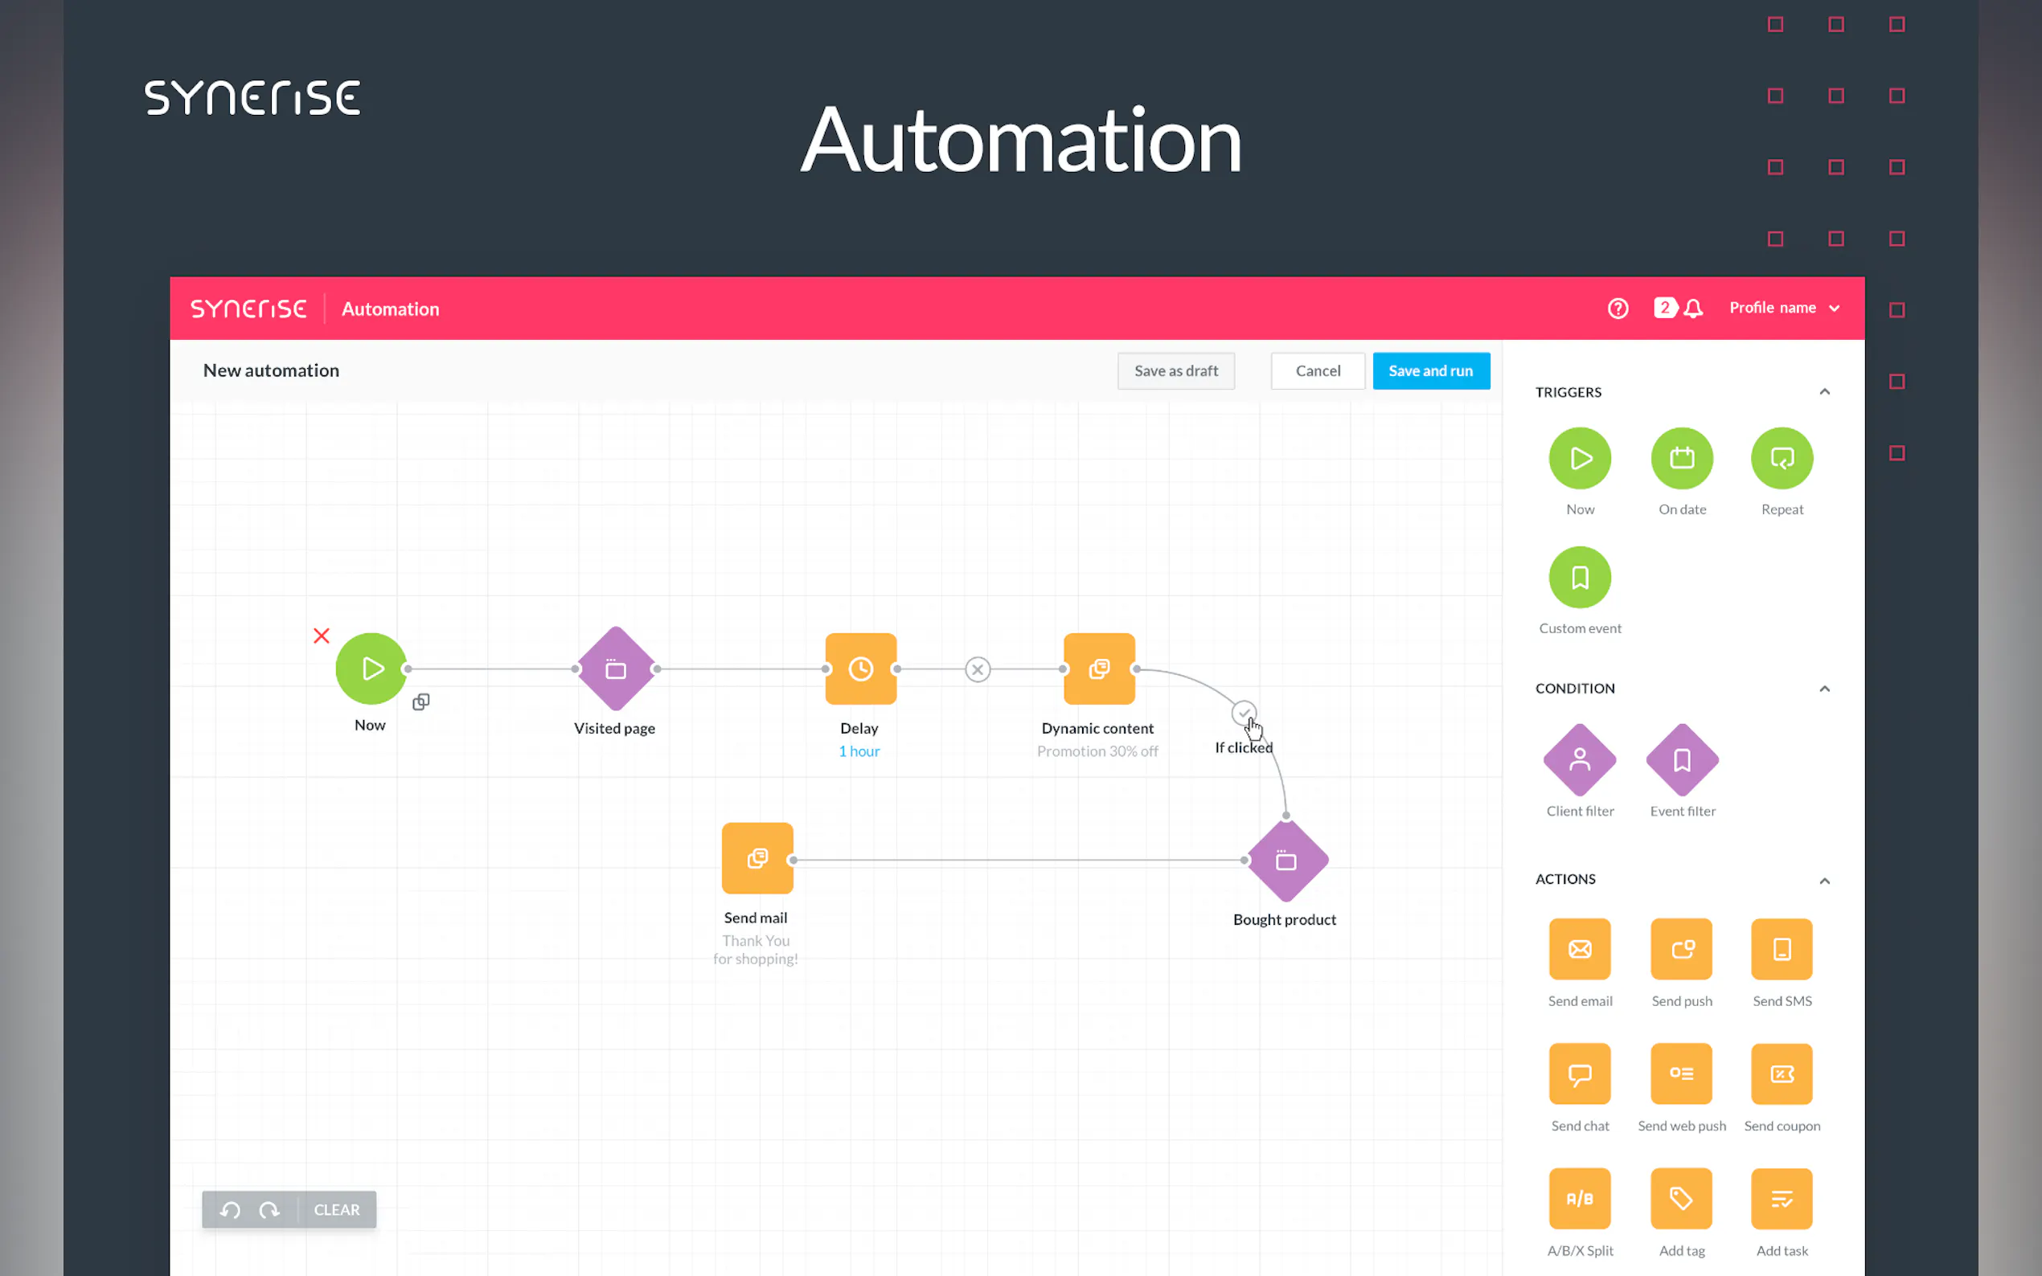Select the Bought product node
Screen dimensions: 2042x1276
tap(1285, 861)
